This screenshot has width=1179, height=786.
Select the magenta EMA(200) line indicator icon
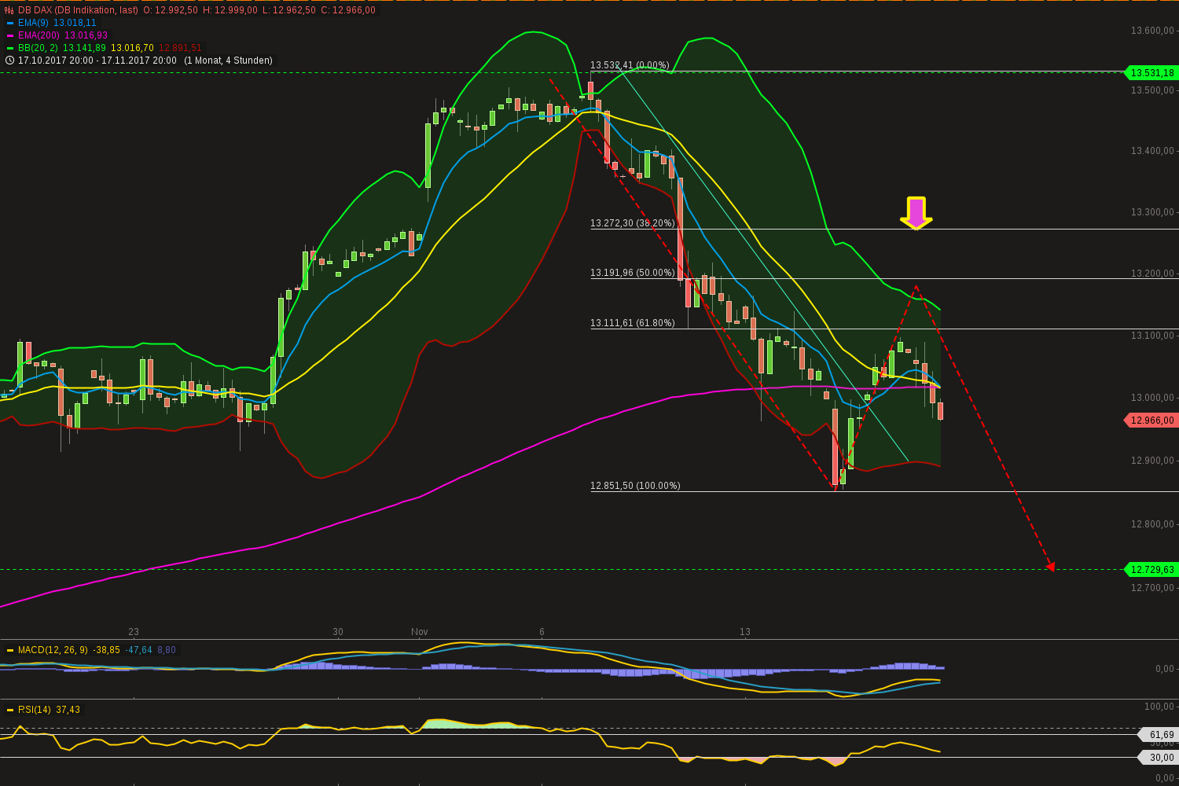coord(11,35)
